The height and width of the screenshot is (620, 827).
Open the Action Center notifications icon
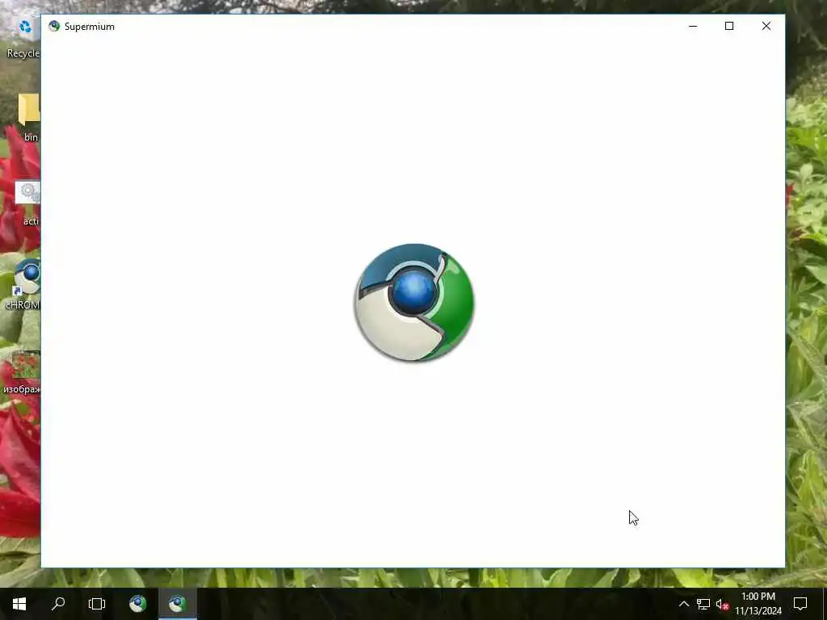[800, 604]
